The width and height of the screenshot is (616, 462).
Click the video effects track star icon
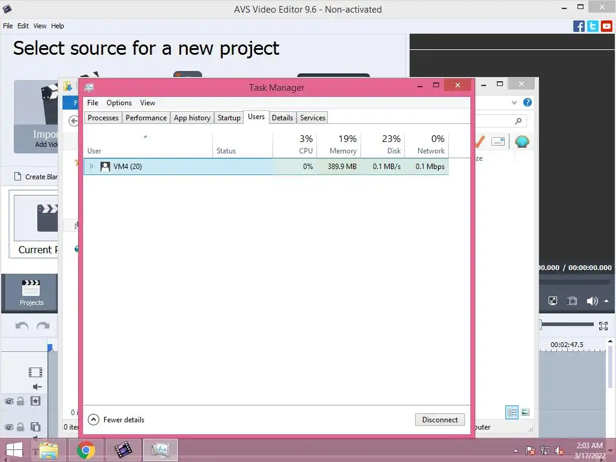pos(35,401)
